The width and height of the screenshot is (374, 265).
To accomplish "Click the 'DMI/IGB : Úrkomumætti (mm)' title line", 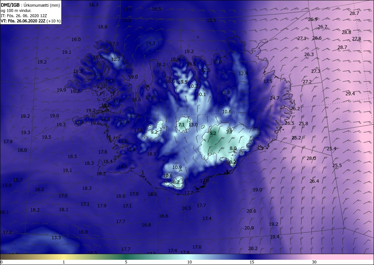I will 30,4.
